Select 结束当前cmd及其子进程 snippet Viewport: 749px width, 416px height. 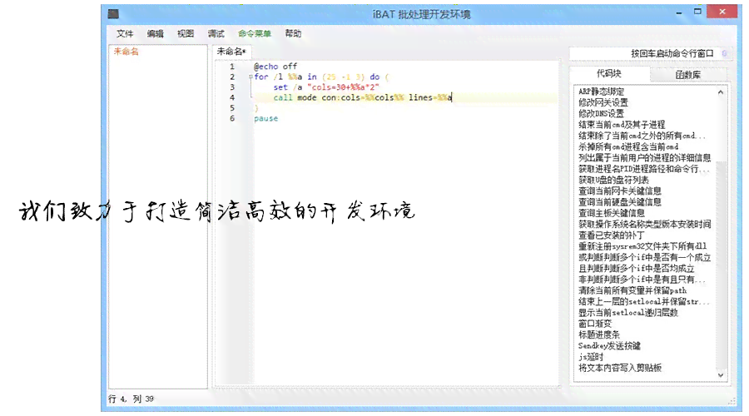pyautogui.click(x=622, y=125)
